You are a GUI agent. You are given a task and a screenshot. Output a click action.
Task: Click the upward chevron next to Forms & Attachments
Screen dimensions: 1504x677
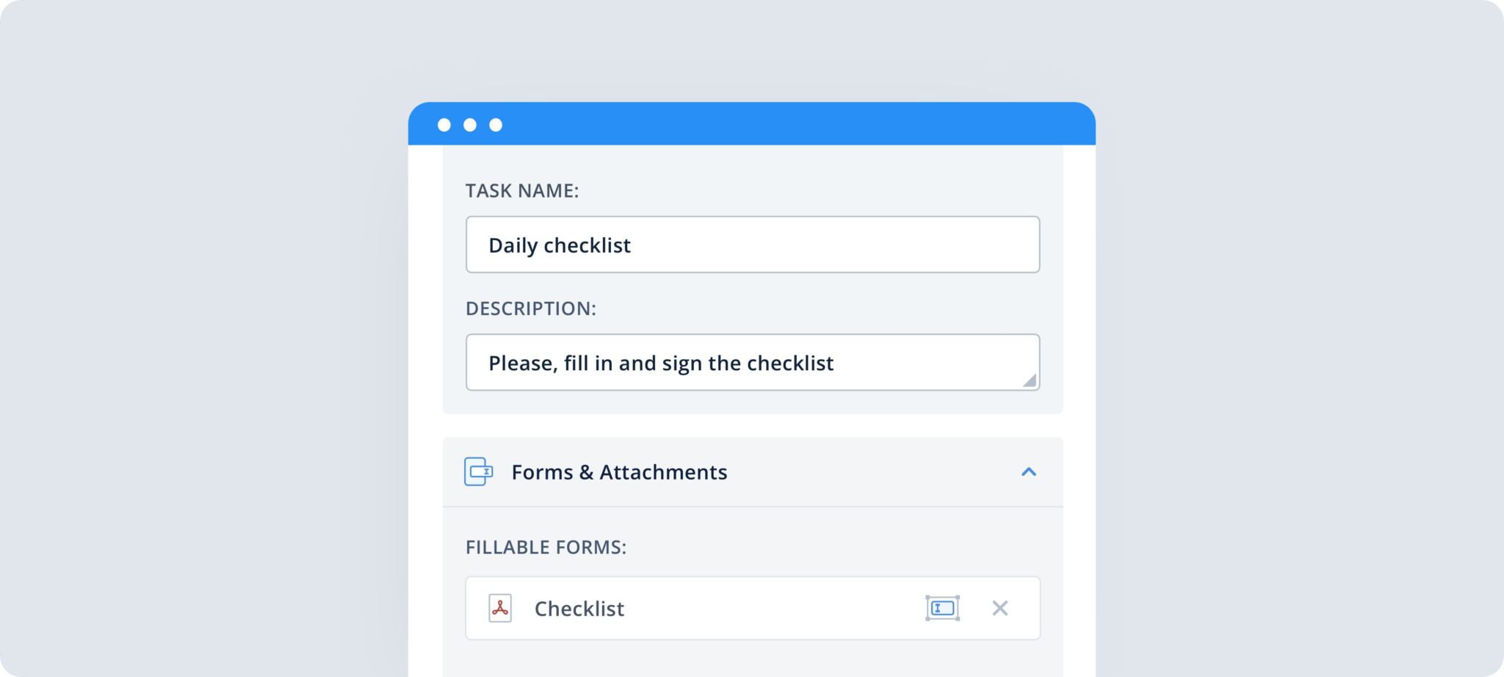[1030, 472]
